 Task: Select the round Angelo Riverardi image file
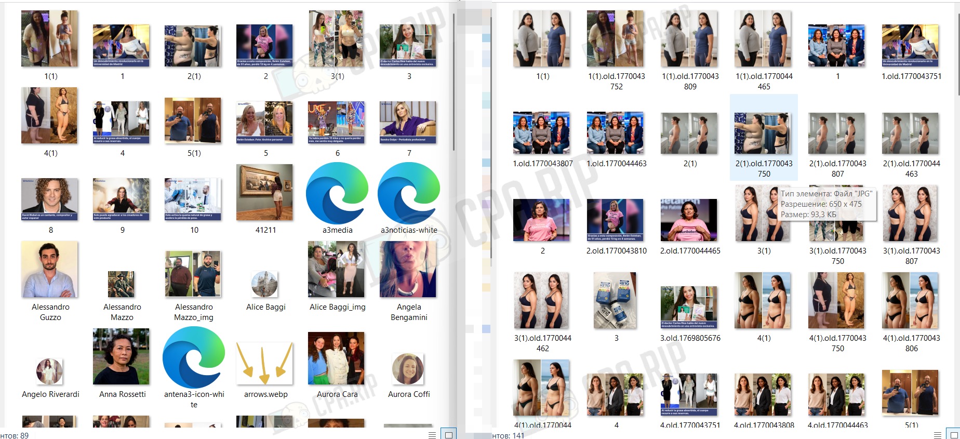coord(49,371)
